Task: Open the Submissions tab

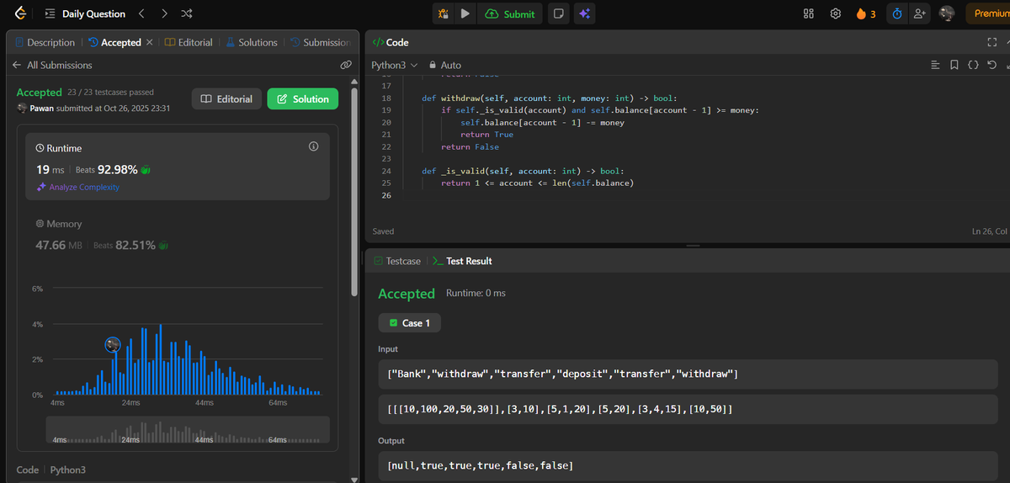Action: pyautogui.click(x=321, y=42)
